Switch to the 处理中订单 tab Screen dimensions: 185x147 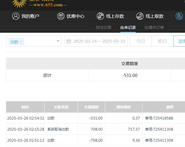[154, 27]
